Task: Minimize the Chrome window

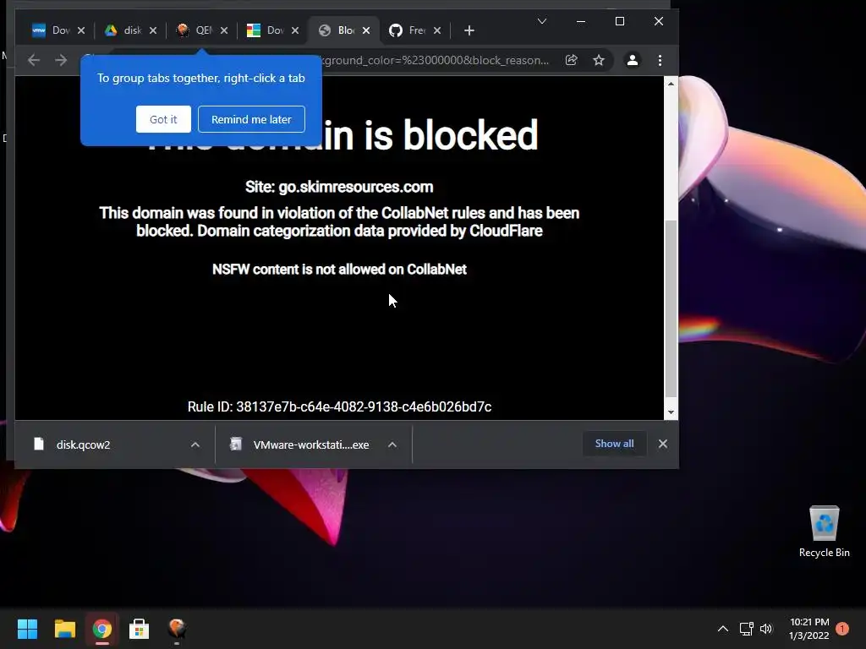Action: point(580,21)
